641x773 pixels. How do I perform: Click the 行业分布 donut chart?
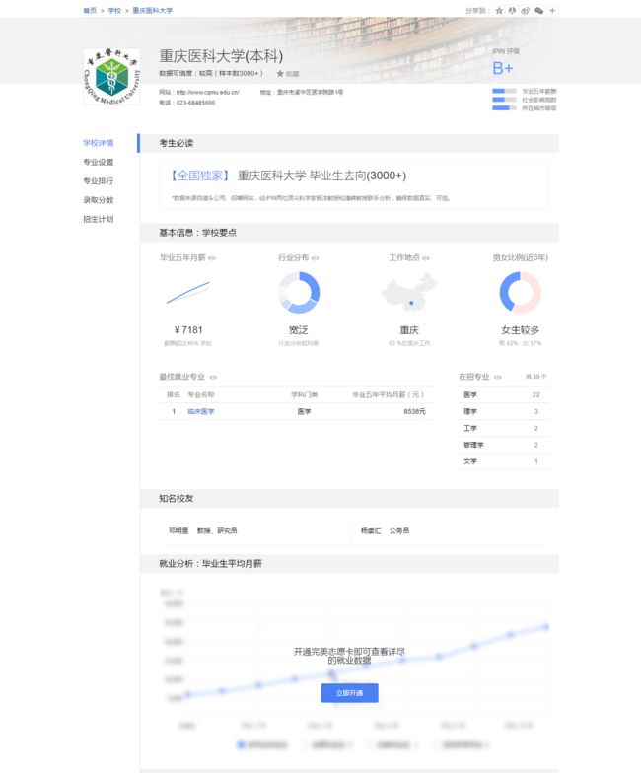tap(299, 293)
